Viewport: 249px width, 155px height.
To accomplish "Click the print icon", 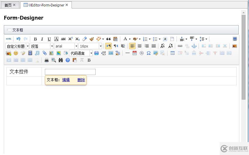I will tap(46, 60).
